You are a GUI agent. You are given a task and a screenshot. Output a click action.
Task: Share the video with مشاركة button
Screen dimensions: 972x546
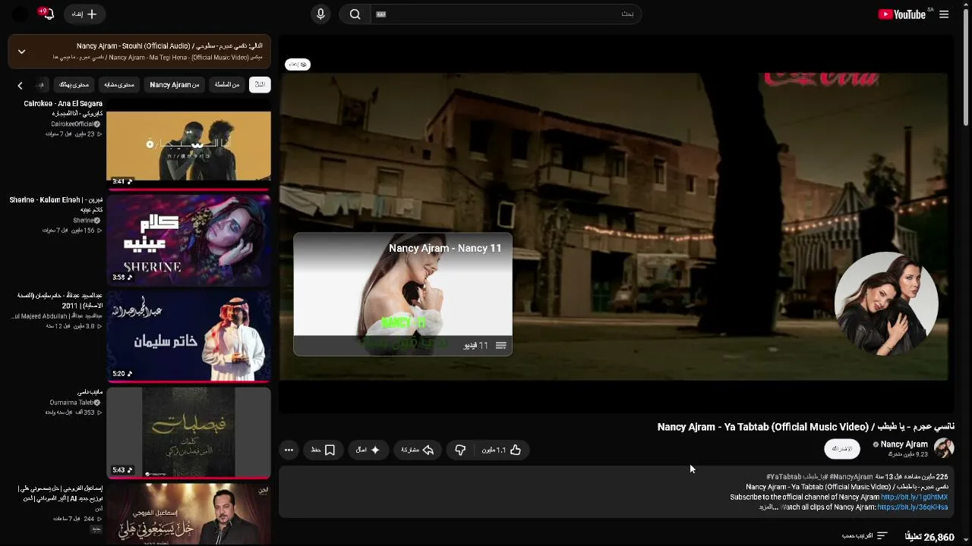tap(417, 450)
